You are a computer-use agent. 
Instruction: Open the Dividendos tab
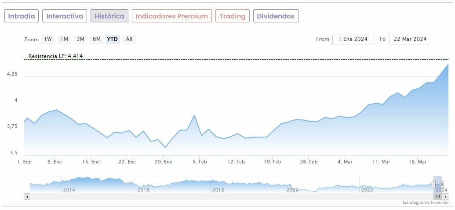click(276, 16)
